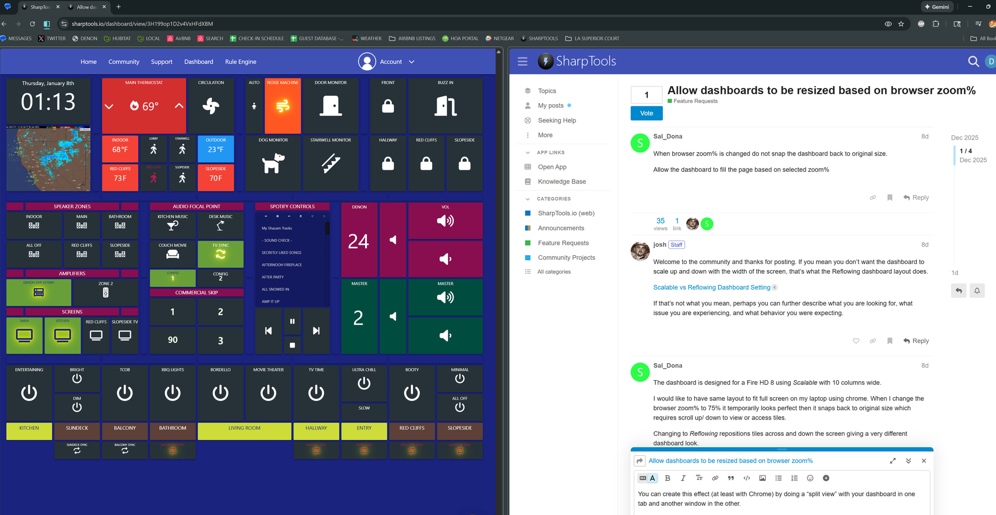This screenshot has width=996, height=515.
Task: Toggle the Noise Machine tile
Action: (x=283, y=106)
